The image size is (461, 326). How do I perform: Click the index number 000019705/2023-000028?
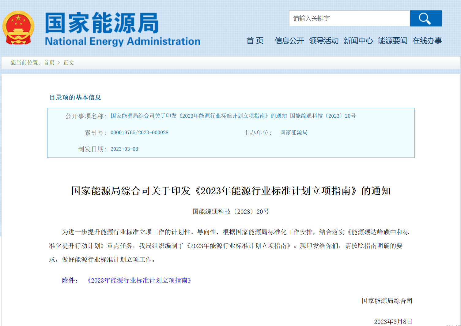point(139,132)
